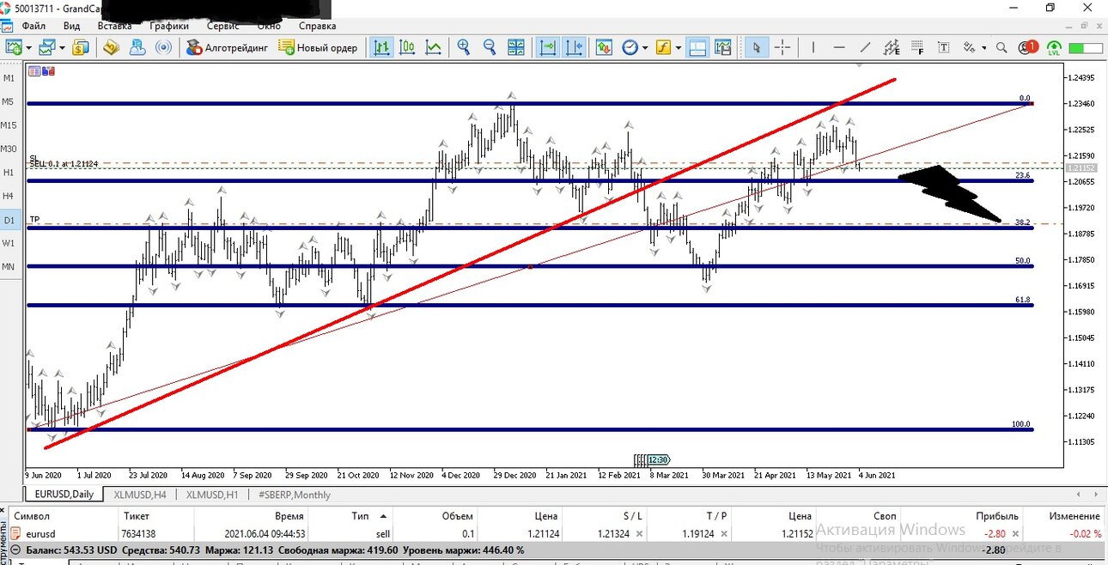This screenshot has width=1108, height=565.
Task: Click the signals radio-wave icon
Action: coord(163,47)
